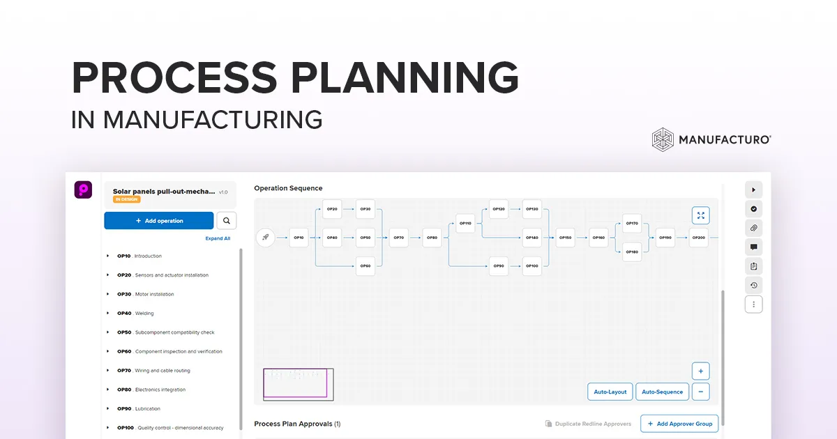Run the plan with the play icon
This screenshot has height=439, width=837.
[753, 190]
